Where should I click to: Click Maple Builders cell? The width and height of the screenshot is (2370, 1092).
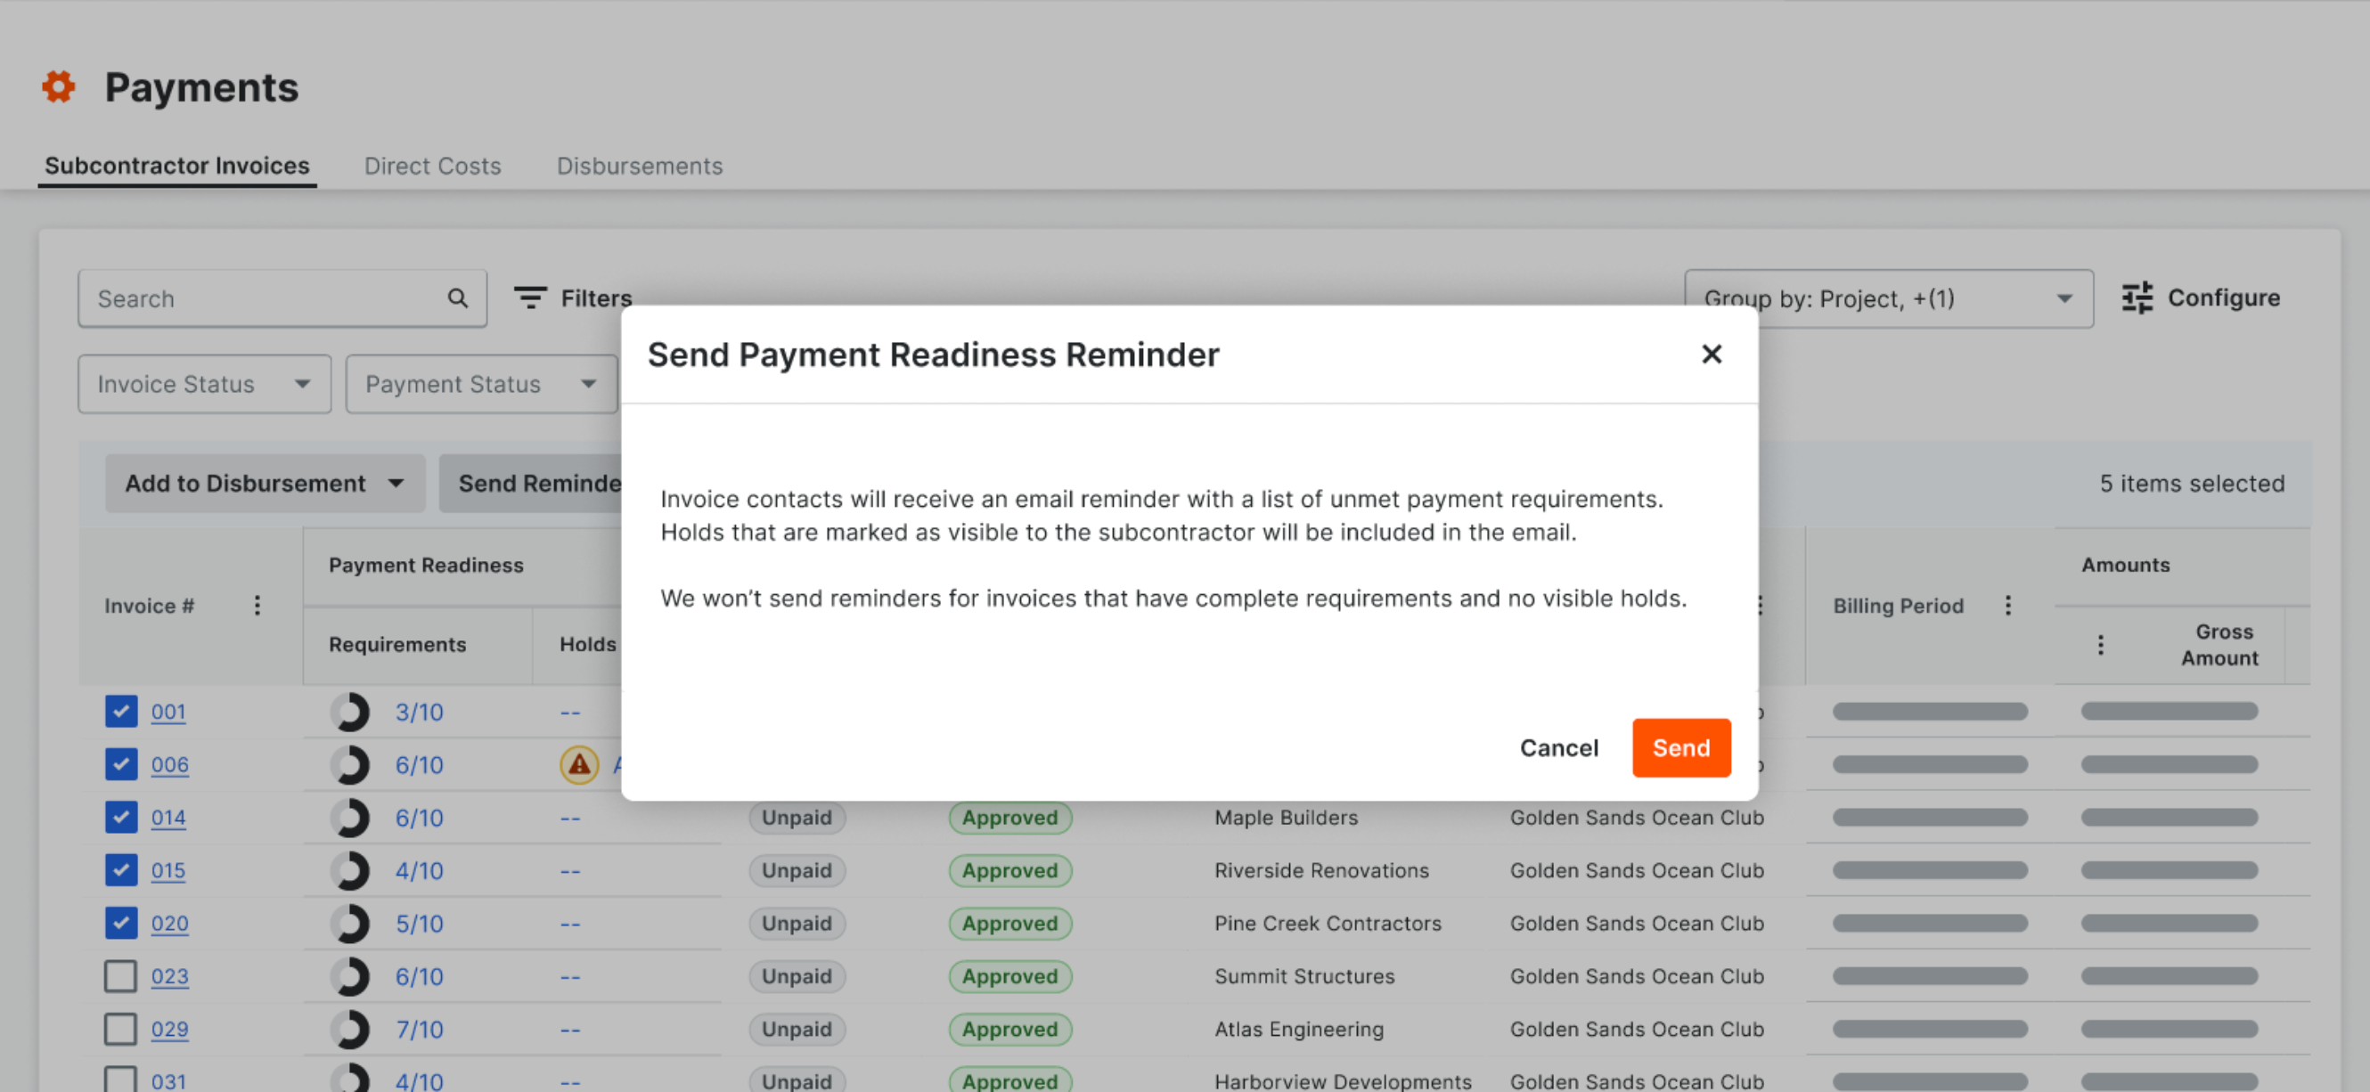click(1287, 818)
